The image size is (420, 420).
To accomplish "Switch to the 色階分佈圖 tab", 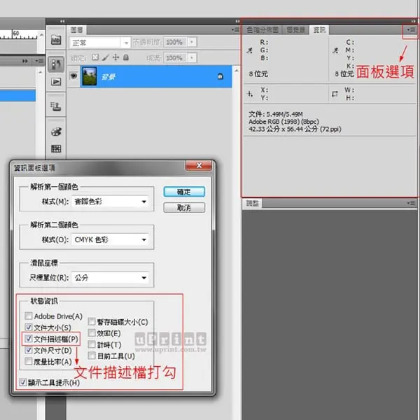I will 262,29.
